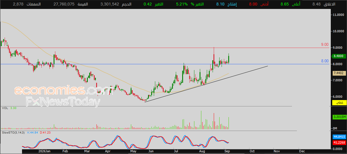Viewport: 347px width, 154px height.
Task: Click the Jun date axis label
Action: click(151, 151)
